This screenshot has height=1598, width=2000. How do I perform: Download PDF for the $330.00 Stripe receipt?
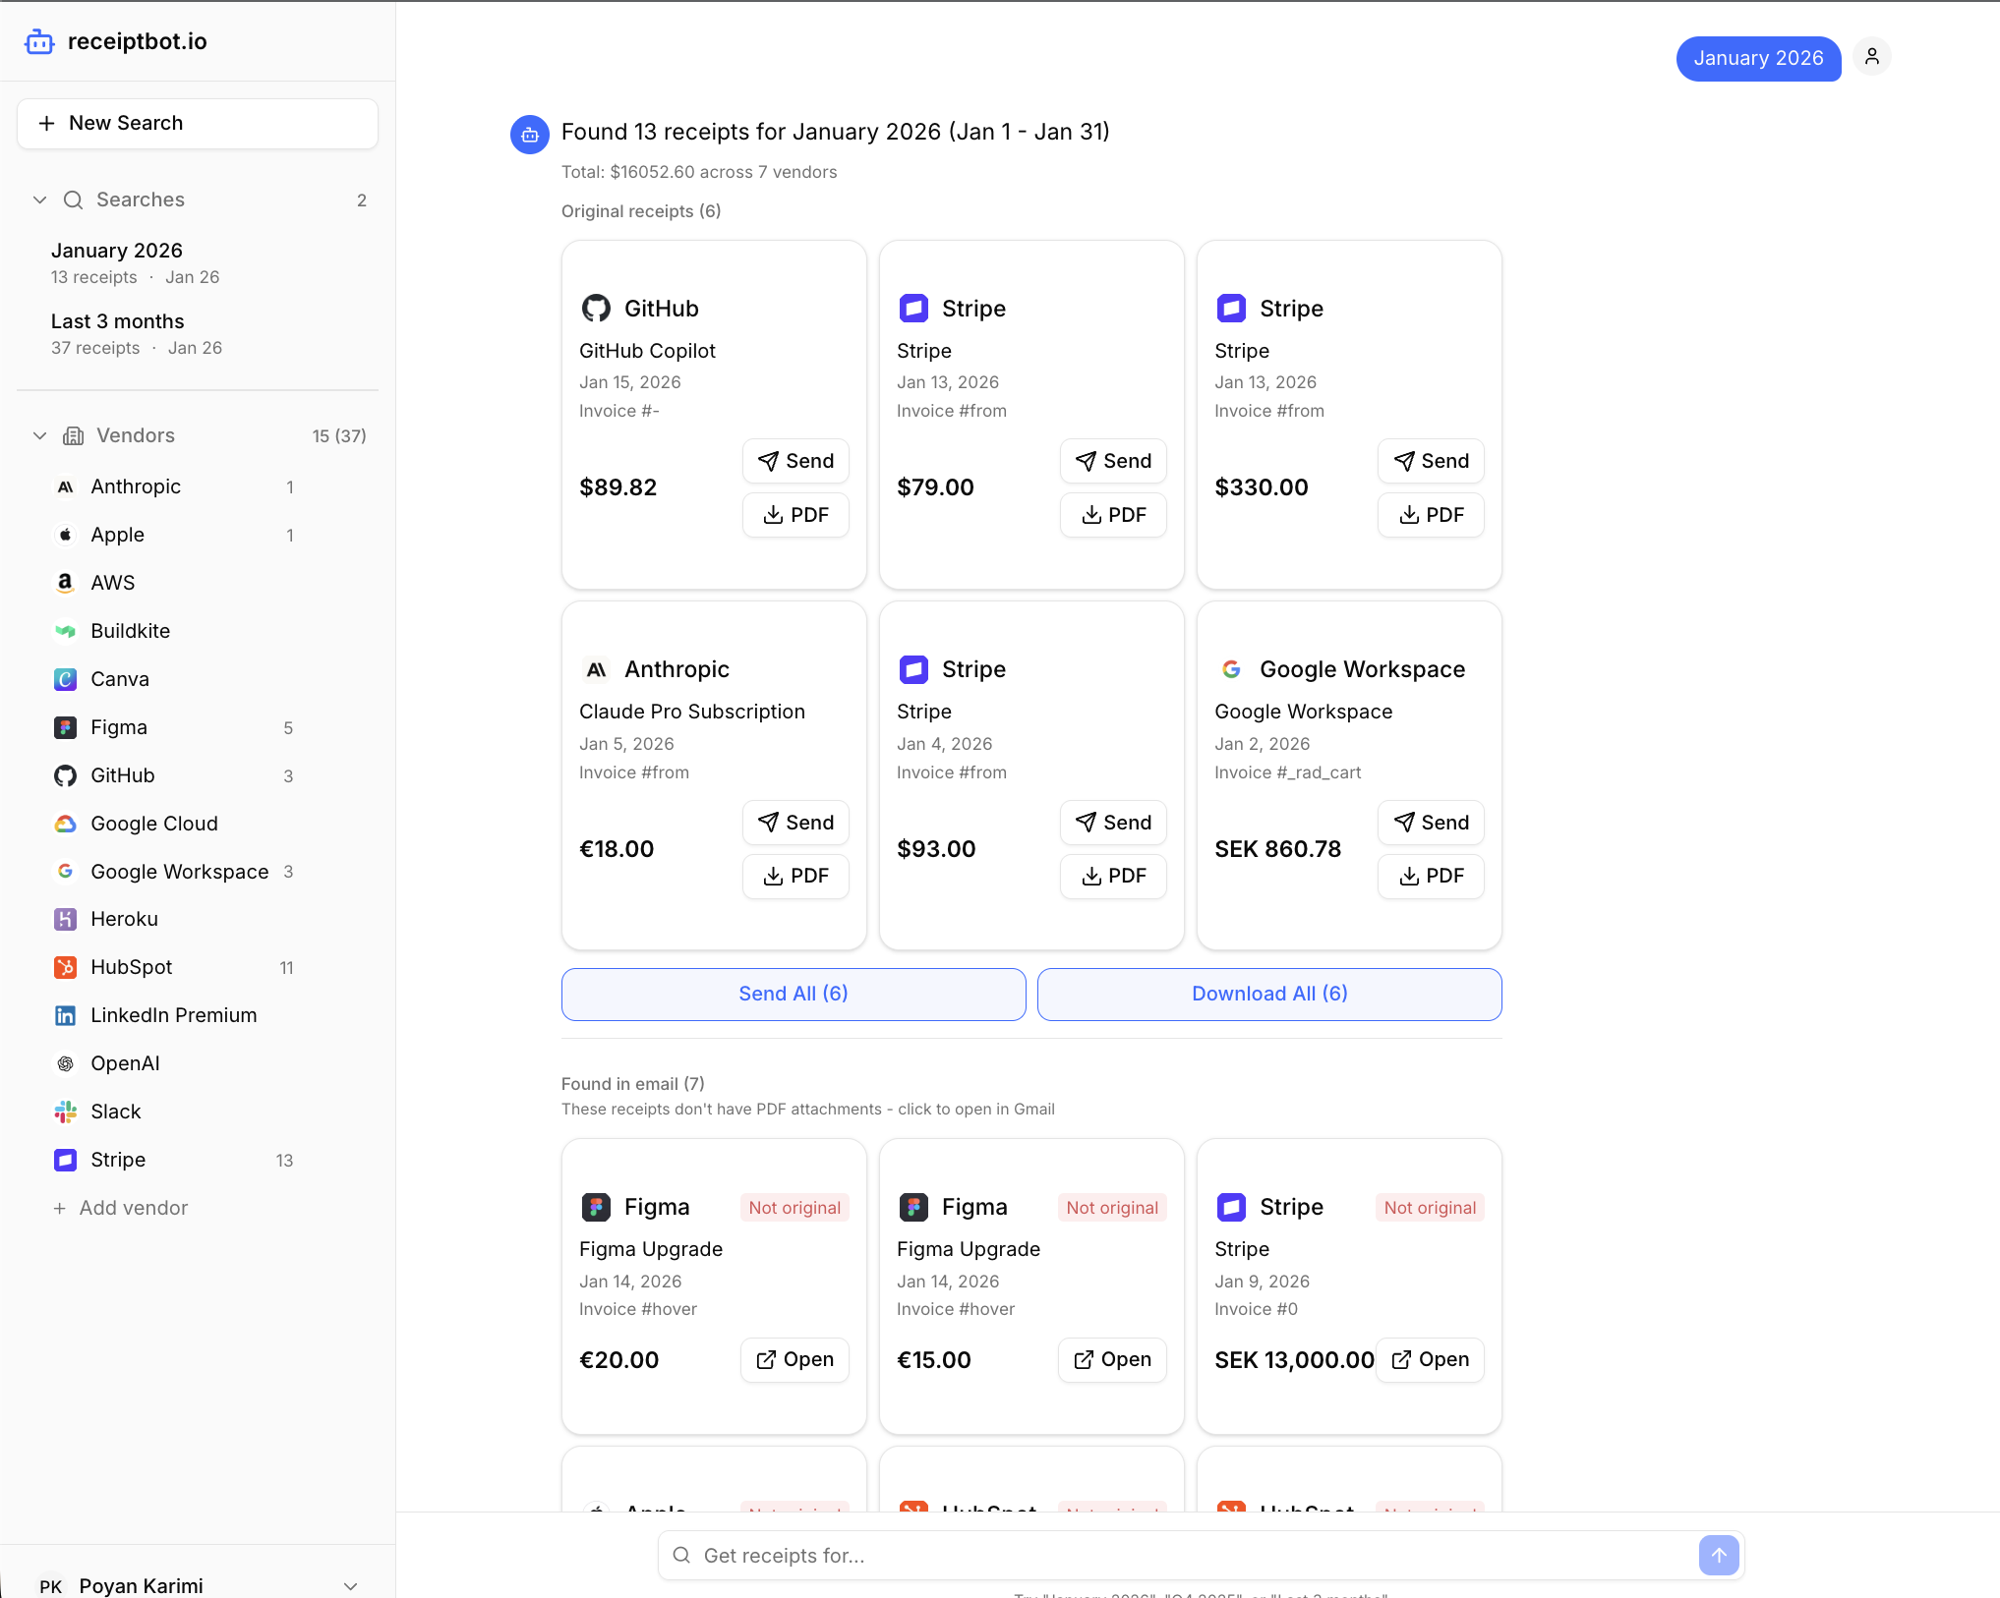pos(1430,515)
